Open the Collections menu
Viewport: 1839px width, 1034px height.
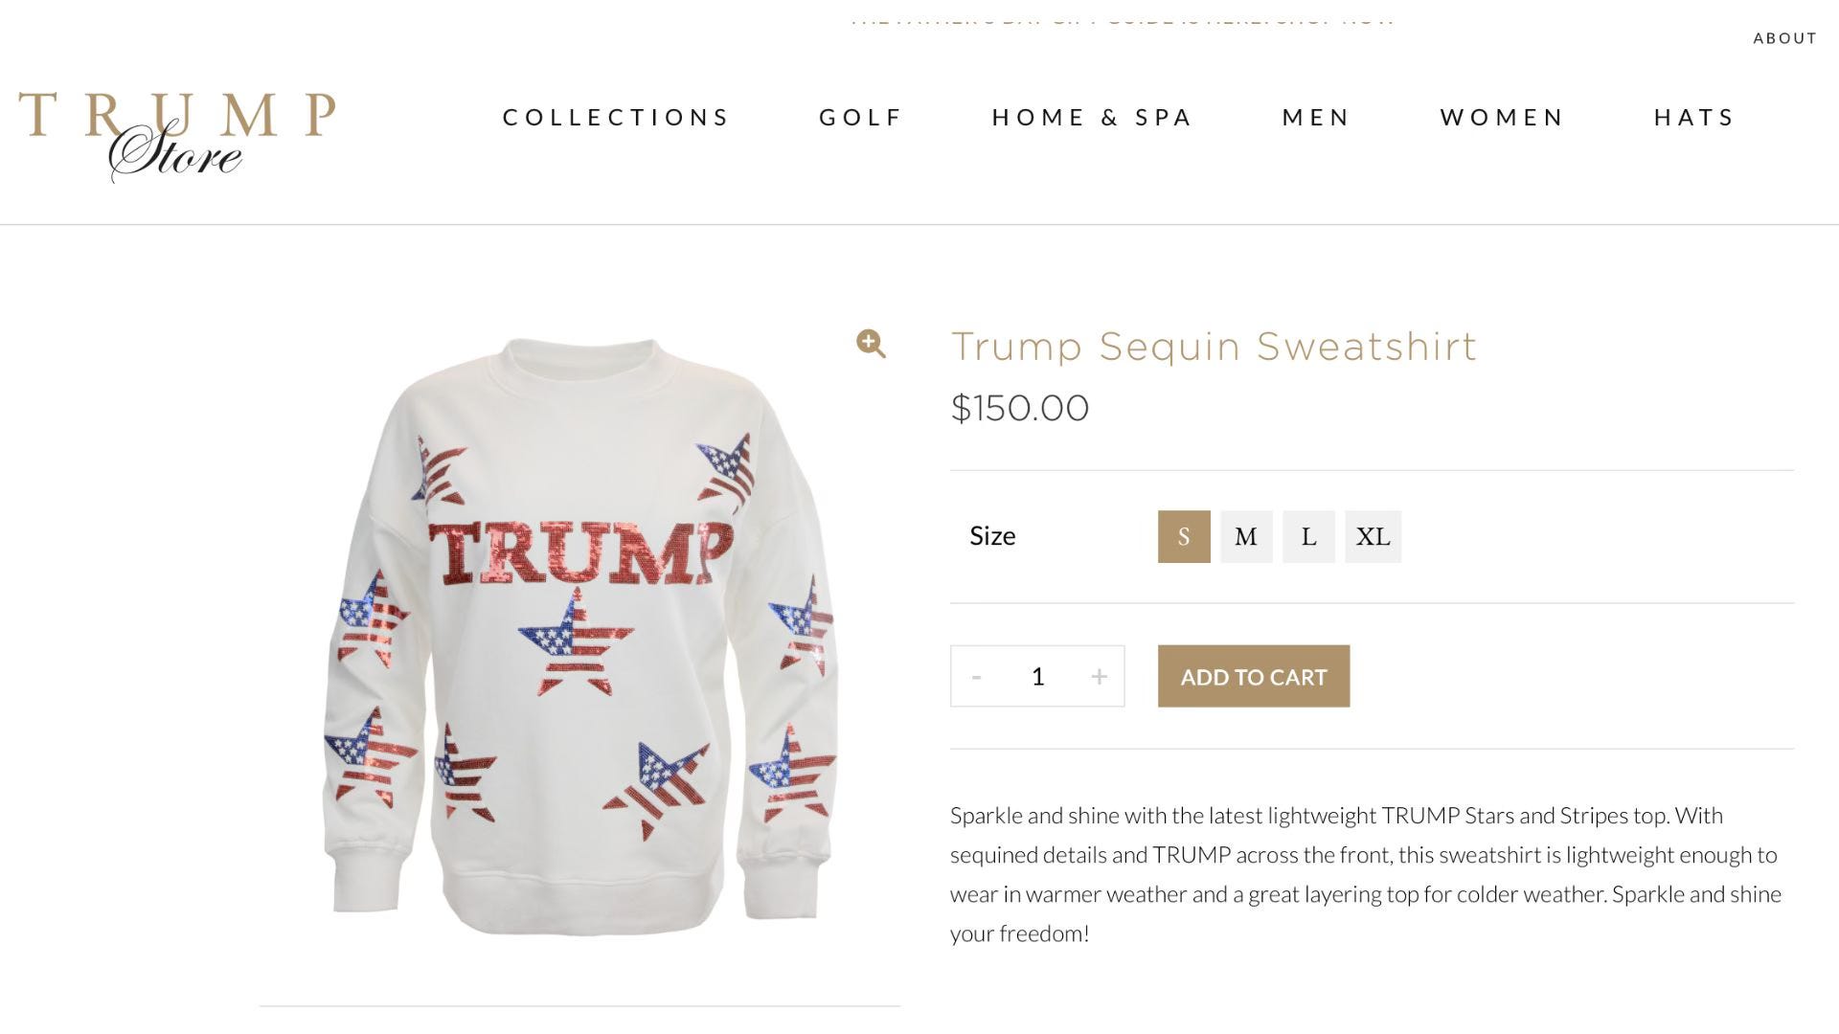pos(616,117)
